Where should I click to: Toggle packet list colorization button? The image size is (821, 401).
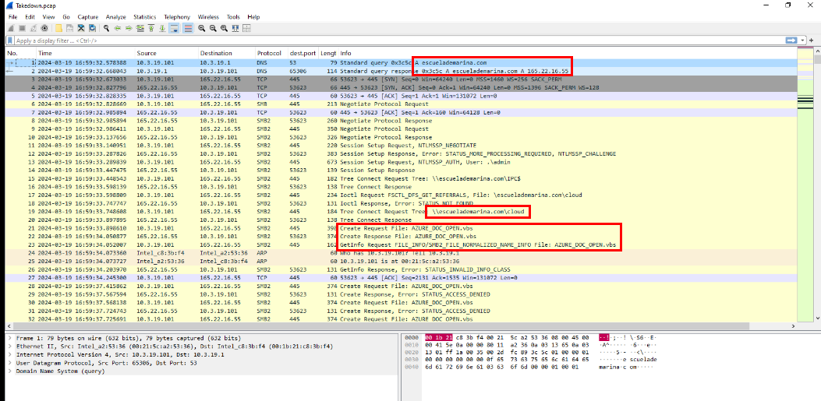188,28
